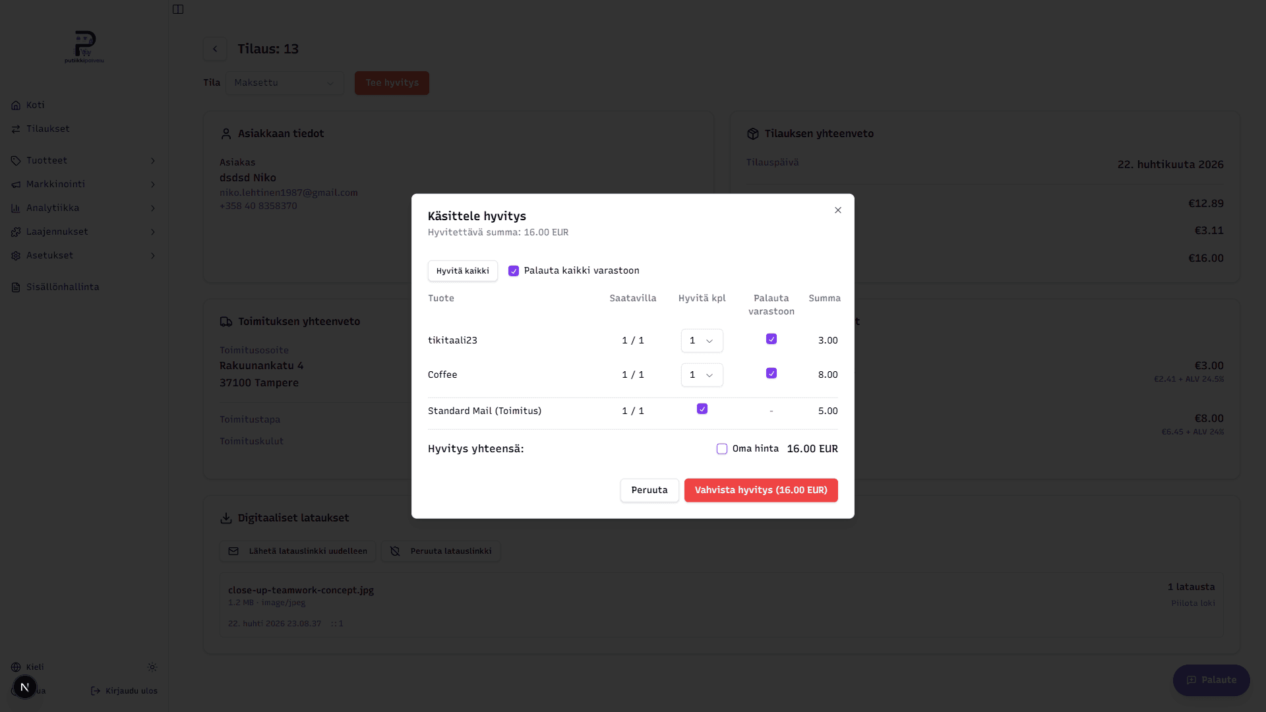This screenshot has width=1266, height=712.
Task: Click the Toimituksen yhteenveto truck icon
Action: tap(226, 322)
